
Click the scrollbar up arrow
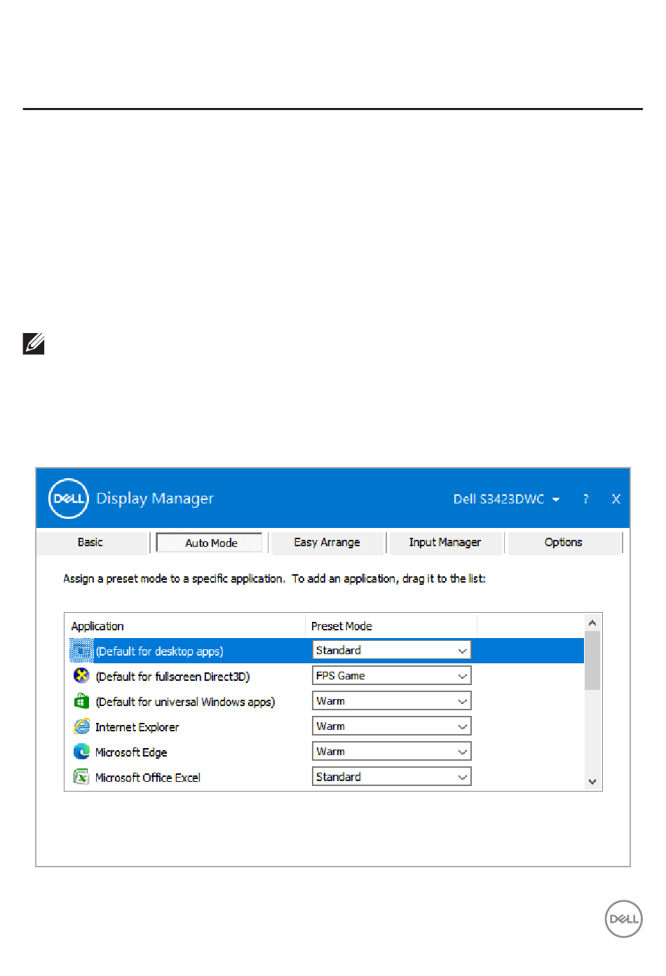click(x=592, y=623)
